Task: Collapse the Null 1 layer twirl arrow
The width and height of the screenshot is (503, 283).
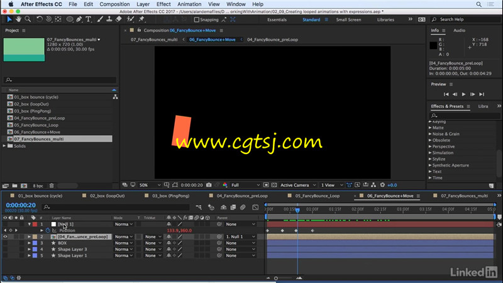Action: [x=29, y=225]
